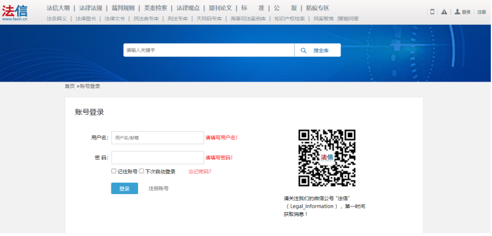Open 法条释义 sub-navigation link

point(57,19)
